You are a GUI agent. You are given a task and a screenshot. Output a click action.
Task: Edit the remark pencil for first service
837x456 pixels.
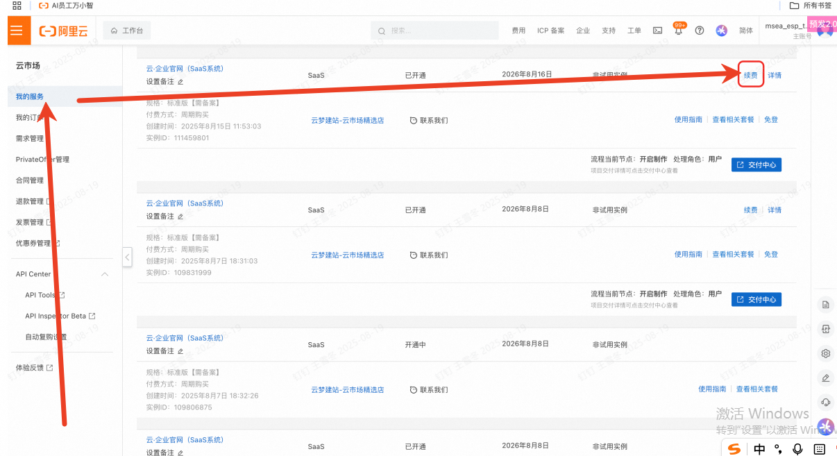[180, 82]
